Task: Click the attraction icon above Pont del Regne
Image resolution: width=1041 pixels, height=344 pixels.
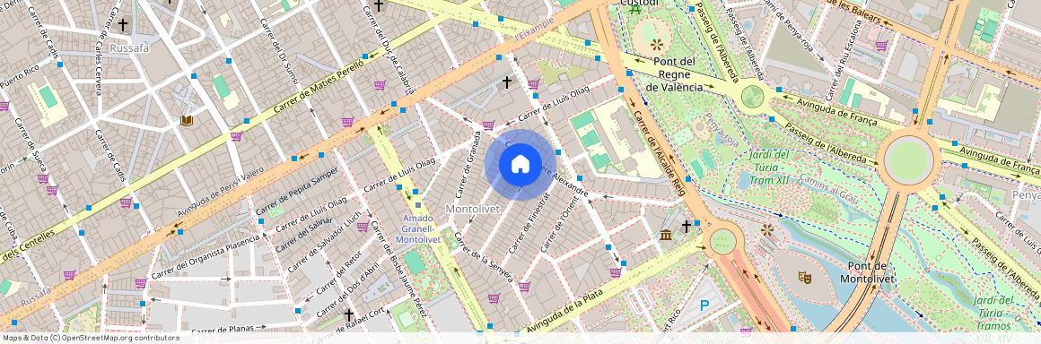Action: tap(657, 45)
